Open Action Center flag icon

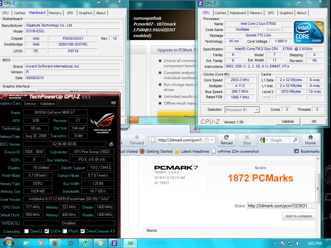283,243
